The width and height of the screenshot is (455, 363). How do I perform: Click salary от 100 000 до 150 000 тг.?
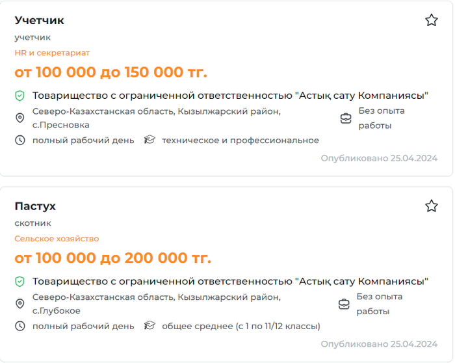(x=110, y=72)
